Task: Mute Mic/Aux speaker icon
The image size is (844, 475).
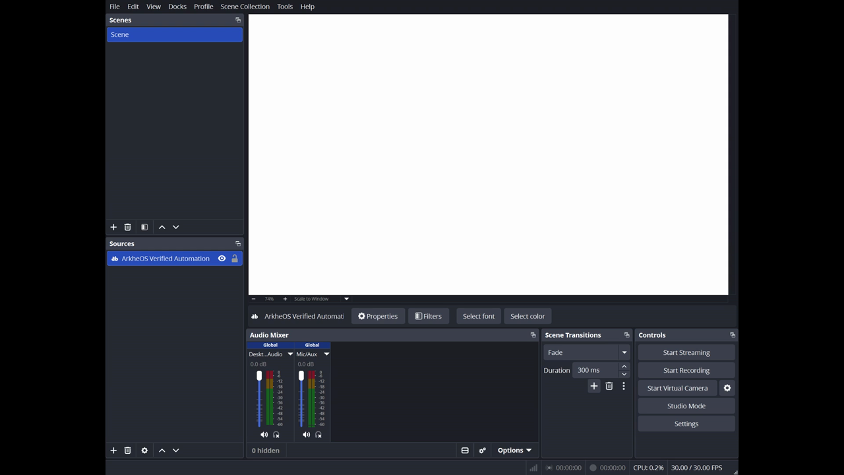Action: pos(307,435)
